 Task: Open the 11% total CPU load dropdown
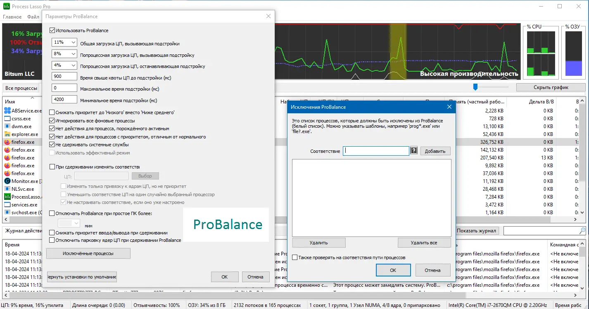[x=64, y=42]
